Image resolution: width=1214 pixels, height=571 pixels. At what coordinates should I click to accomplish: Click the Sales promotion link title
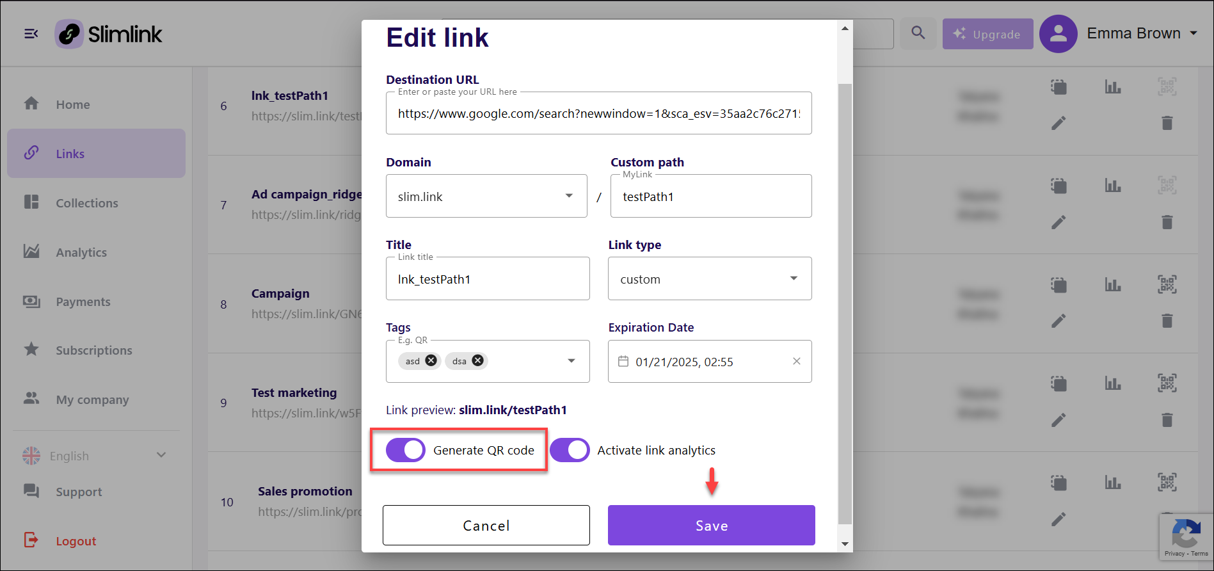click(x=305, y=491)
